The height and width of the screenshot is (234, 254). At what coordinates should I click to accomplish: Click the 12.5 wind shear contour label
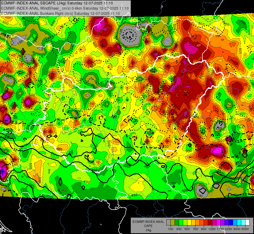(x=239, y=141)
